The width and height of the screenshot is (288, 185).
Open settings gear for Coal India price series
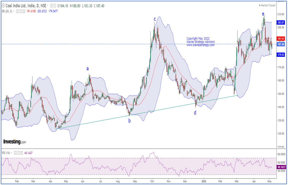[54, 6]
